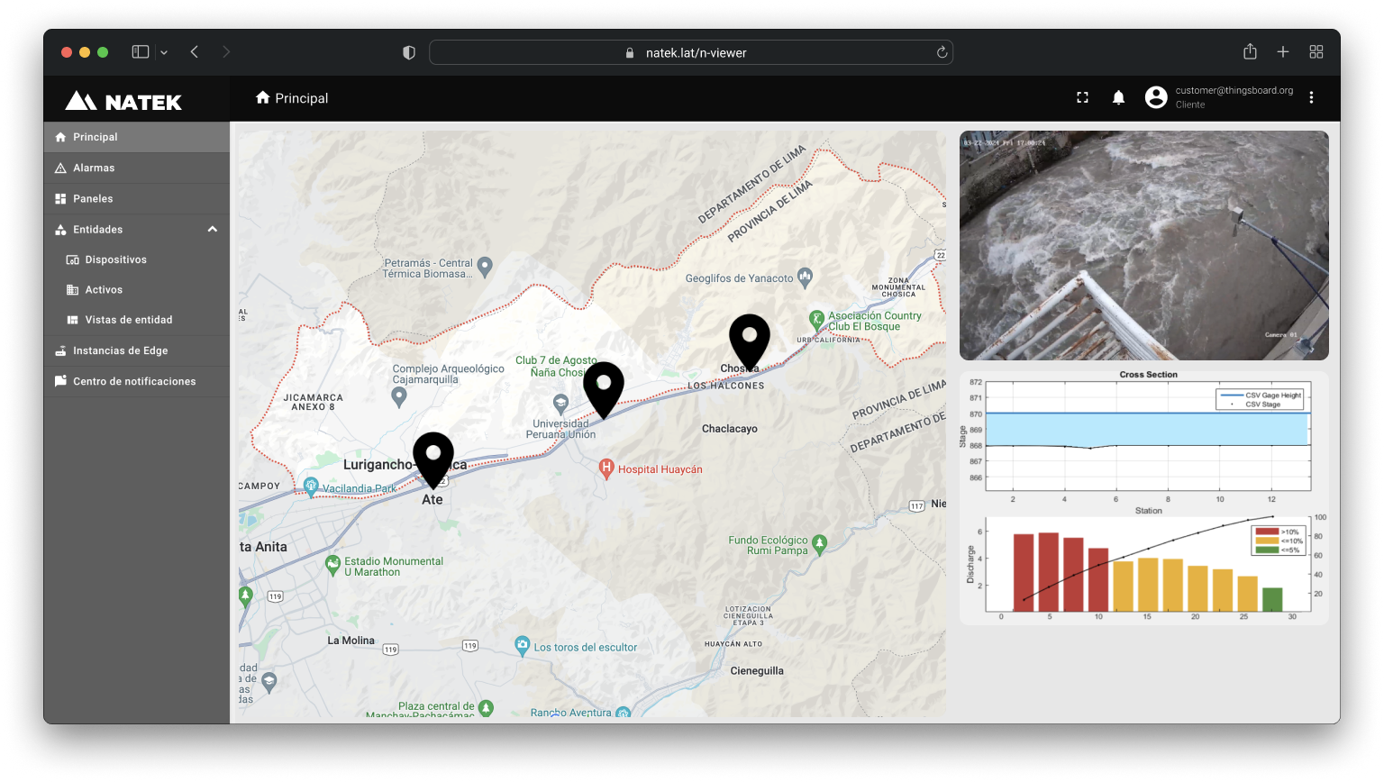Click the Complejo Arqueológico Cajamarquilla pin
The image size is (1384, 782).
click(399, 398)
